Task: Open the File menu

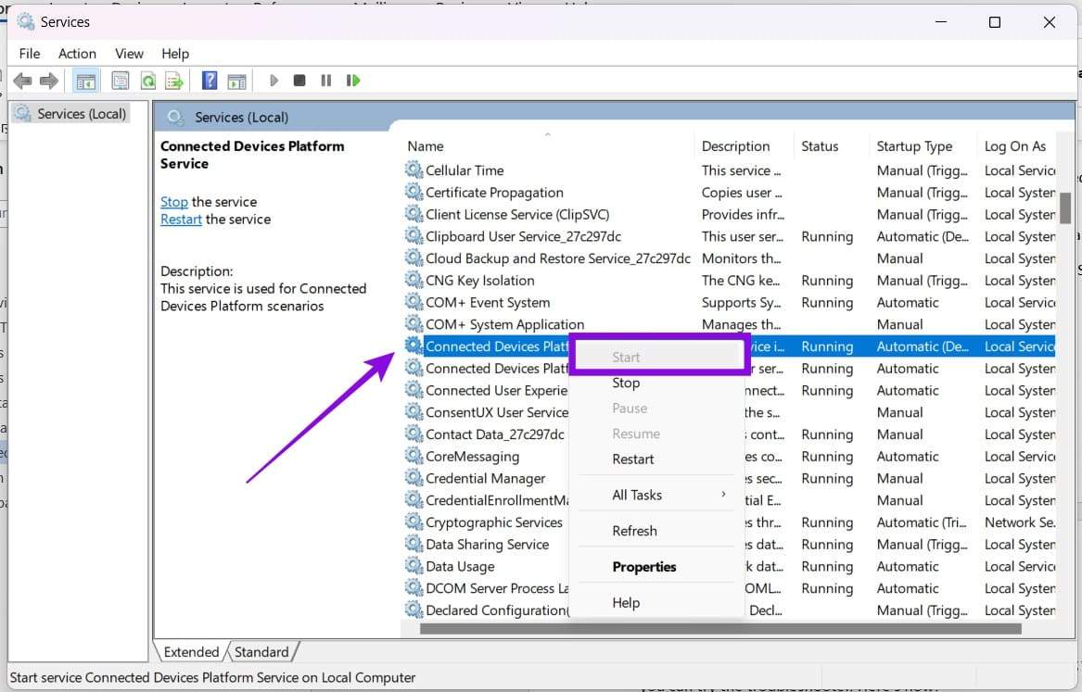Action: click(30, 53)
